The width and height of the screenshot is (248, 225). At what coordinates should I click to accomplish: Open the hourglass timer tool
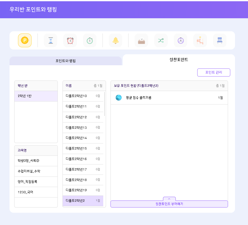50,40
